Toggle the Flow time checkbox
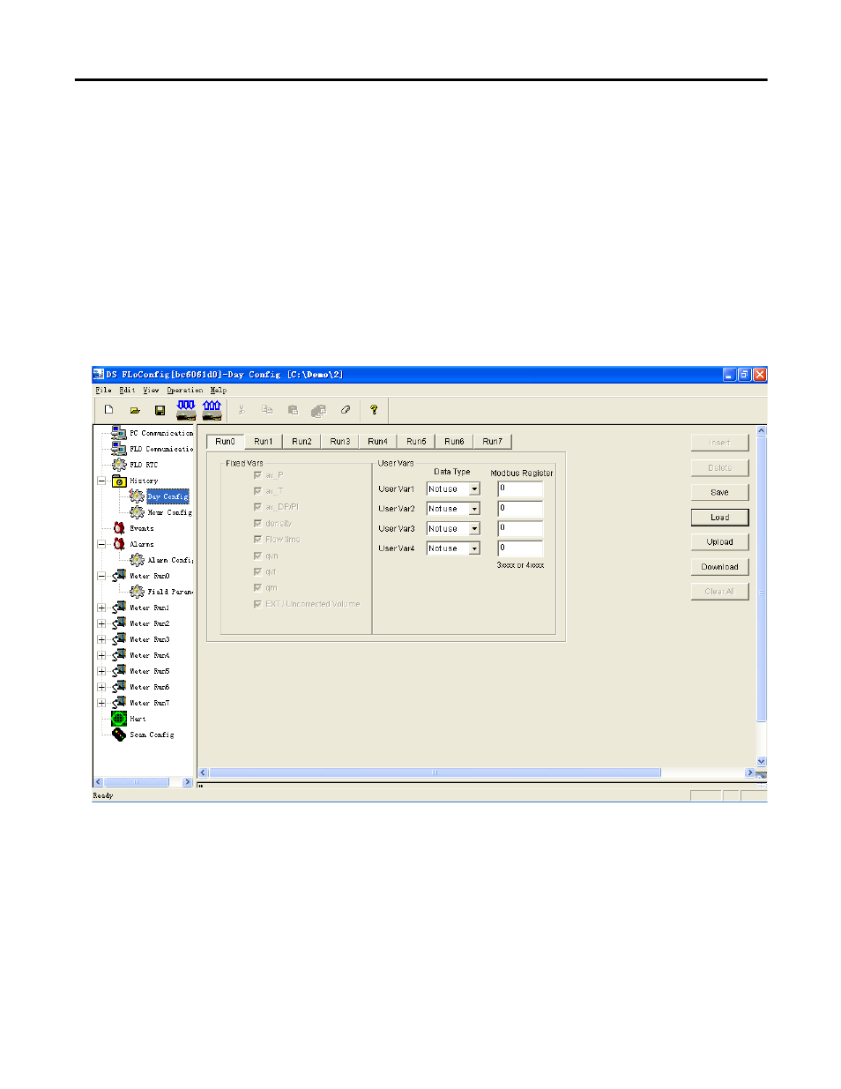The image size is (841, 1089). coord(257,539)
